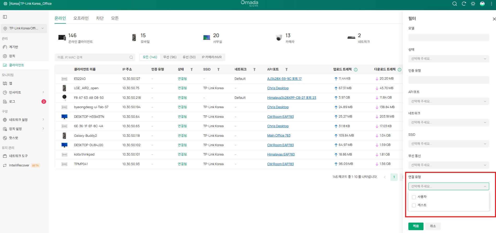Click the refresh icon in header
The width and height of the screenshot is (496, 233).
tap(464, 4)
